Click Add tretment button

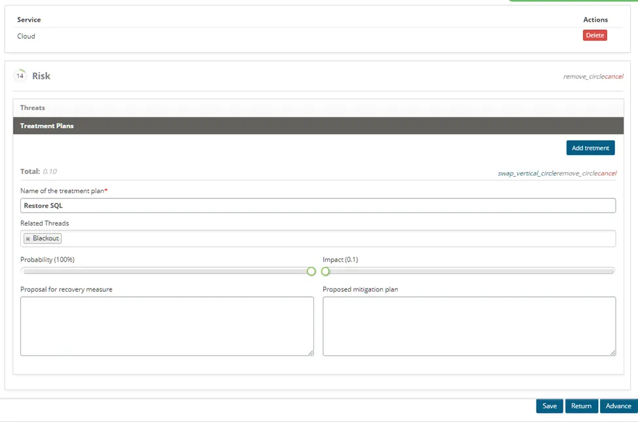click(x=590, y=148)
